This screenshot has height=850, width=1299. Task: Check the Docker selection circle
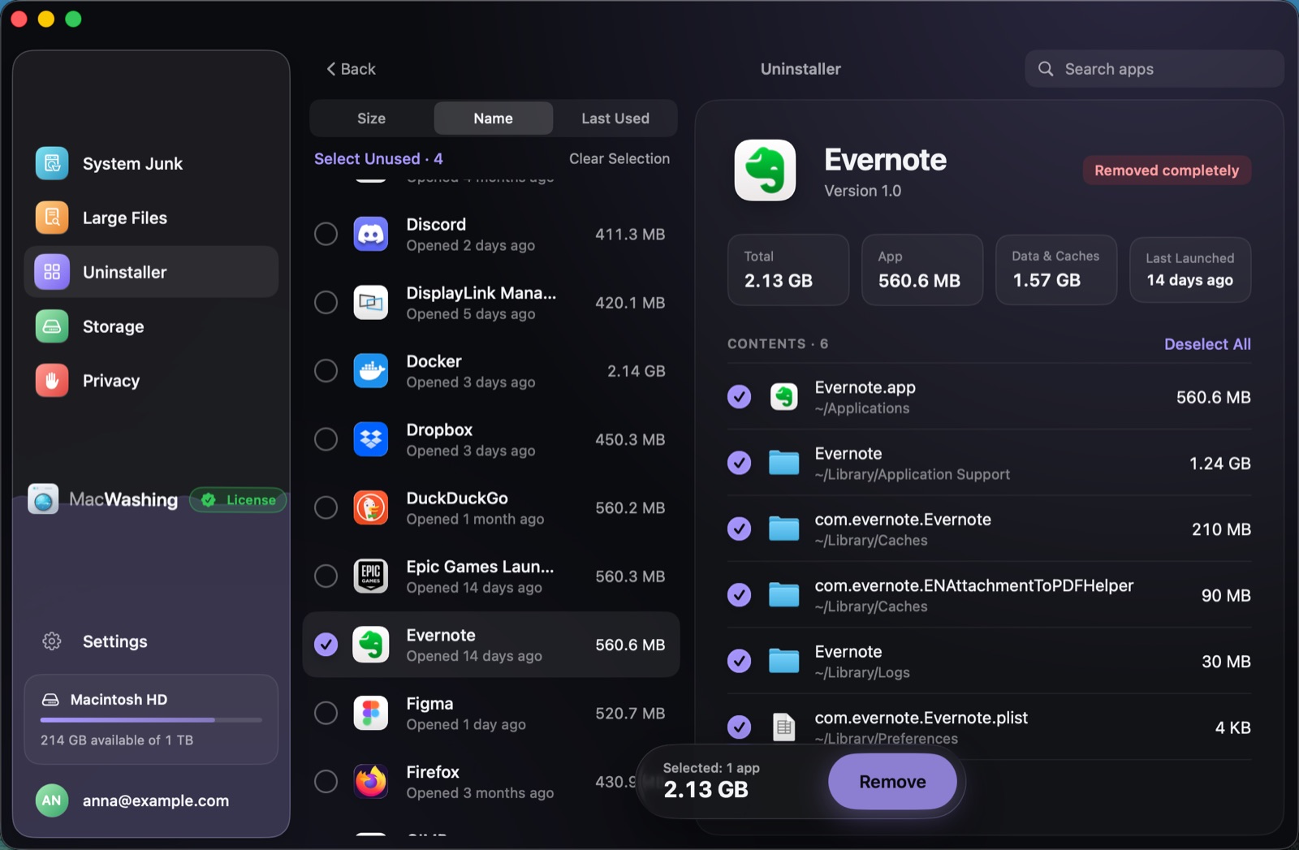click(326, 371)
